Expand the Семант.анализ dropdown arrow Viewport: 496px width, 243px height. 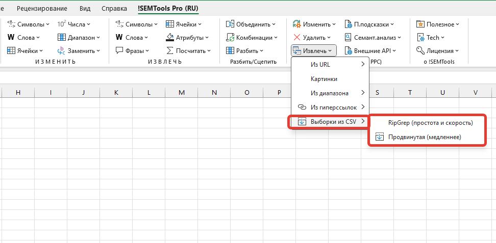pyautogui.click(x=399, y=38)
